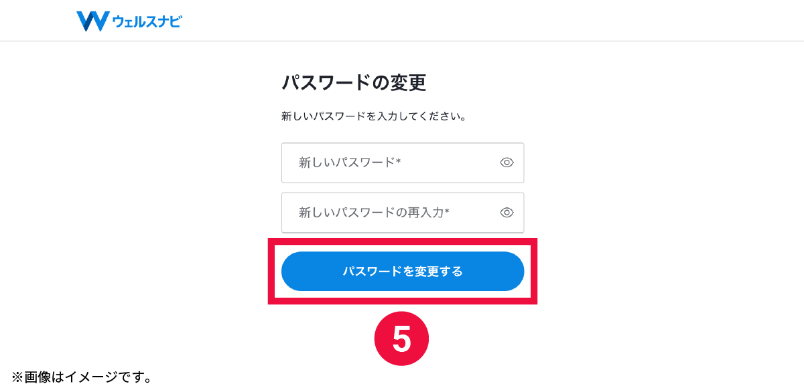Click the パスワードの変更 page heading
The height and width of the screenshot is (392, 804).
[354, 83]
